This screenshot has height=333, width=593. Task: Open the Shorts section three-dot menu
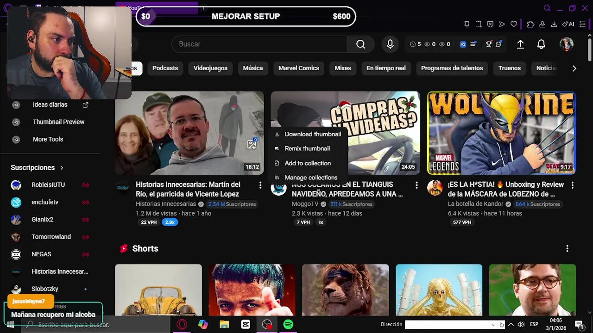click(x=567, y=249)
